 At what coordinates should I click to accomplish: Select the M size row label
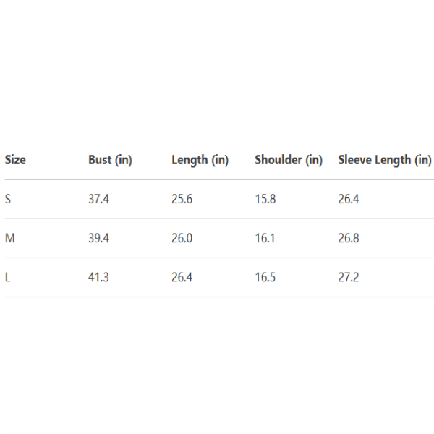(9, 238)
